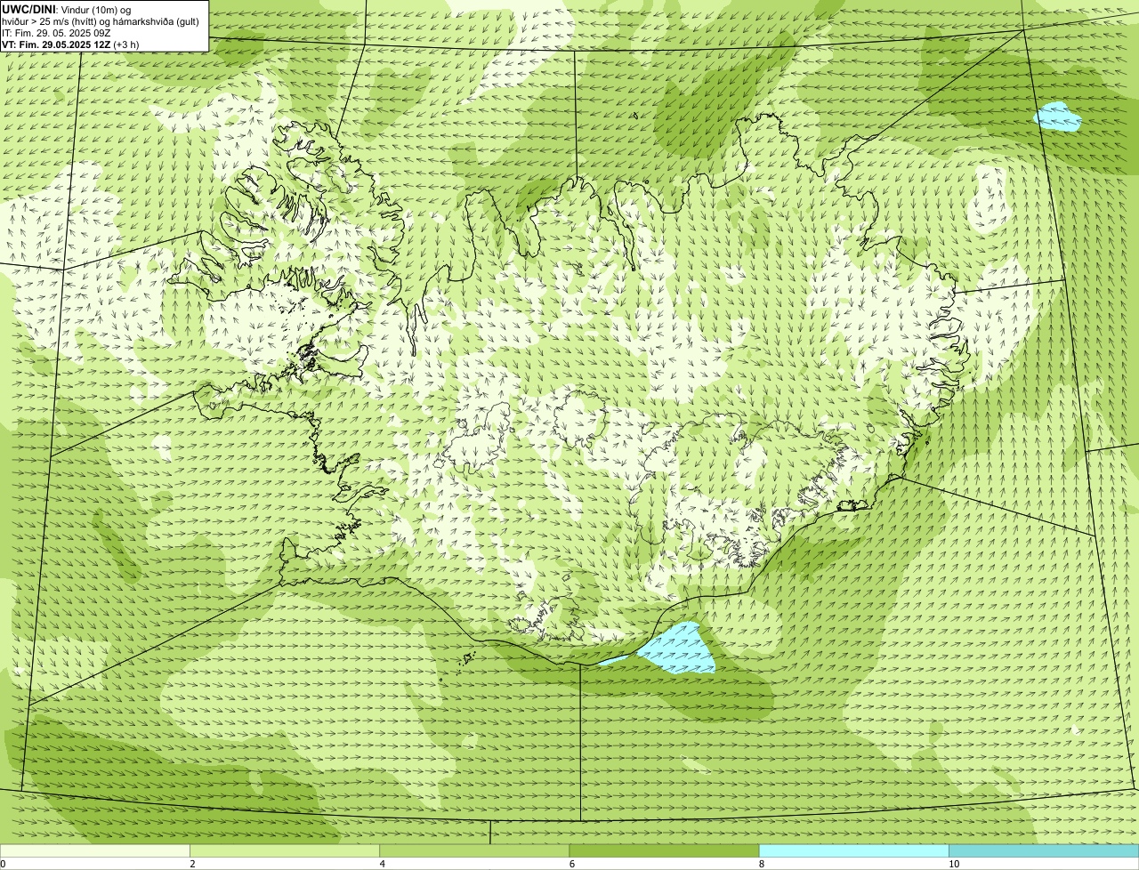The height and width of the screenshot is (870, 1139).
Task: Click the 6–8 m/s dark green legend band
Action: tap(664, 850)
